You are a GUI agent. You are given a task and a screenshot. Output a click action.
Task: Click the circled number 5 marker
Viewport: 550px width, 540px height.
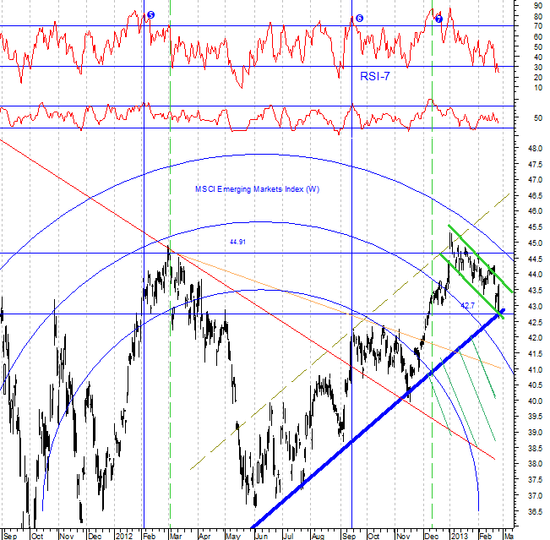pyautogui.click(x=151, y=14)
